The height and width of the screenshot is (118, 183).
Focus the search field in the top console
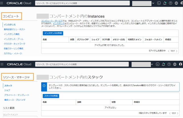point(82,3)
